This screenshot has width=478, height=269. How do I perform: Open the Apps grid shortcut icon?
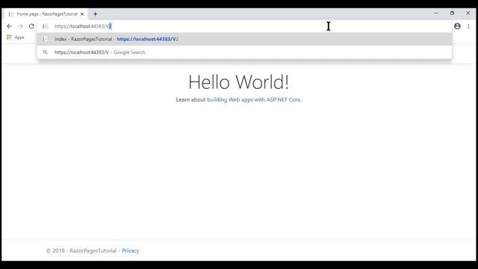9,37
